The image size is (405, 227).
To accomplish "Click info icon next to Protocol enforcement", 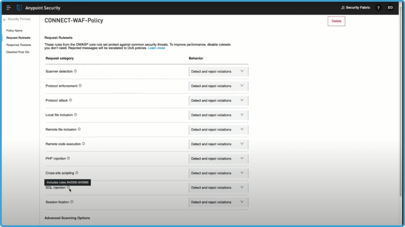I will [80, 86].
